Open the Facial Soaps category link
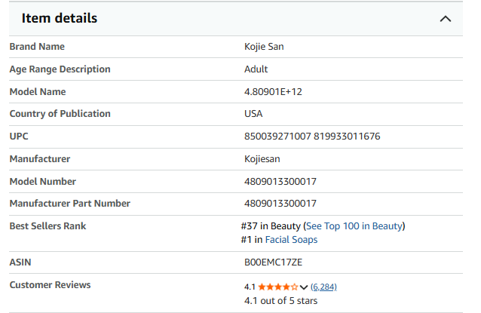The width and height of the screenshot is (481, 313). [x=291, y=240]
